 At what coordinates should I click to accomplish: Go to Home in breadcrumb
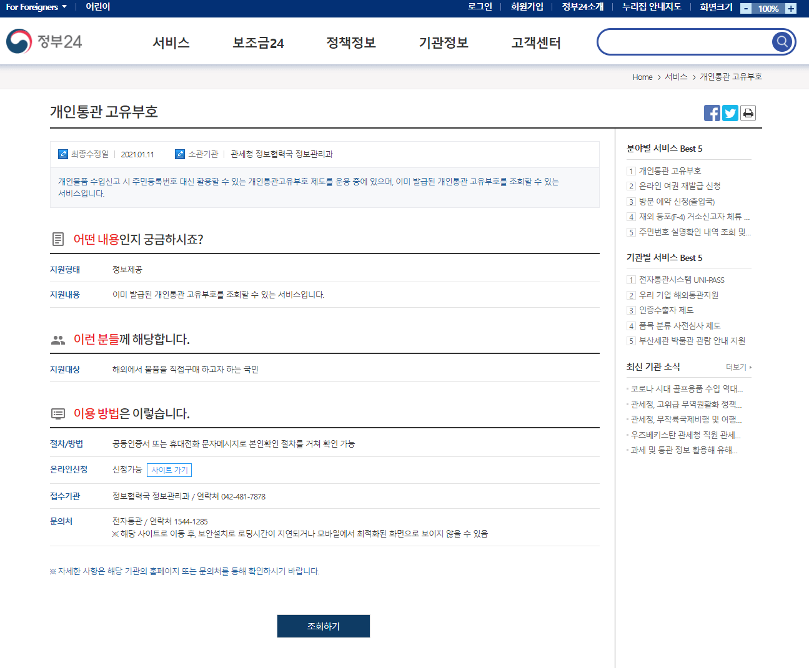(x=642, y=77)
